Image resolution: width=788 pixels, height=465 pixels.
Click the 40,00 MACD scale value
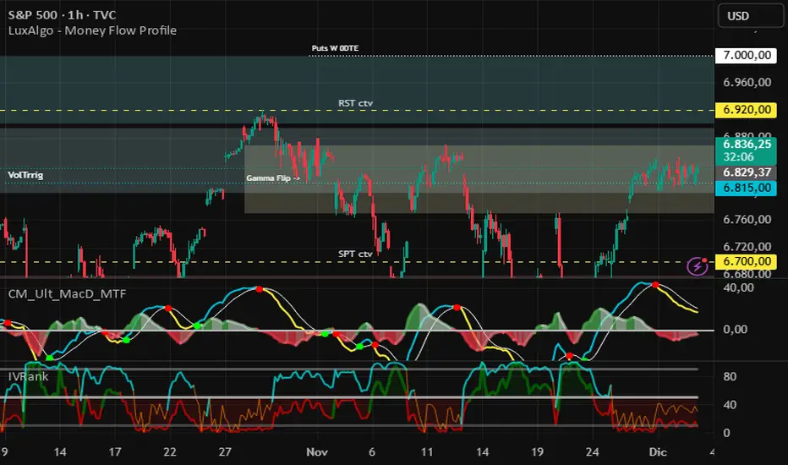(738, 288)
